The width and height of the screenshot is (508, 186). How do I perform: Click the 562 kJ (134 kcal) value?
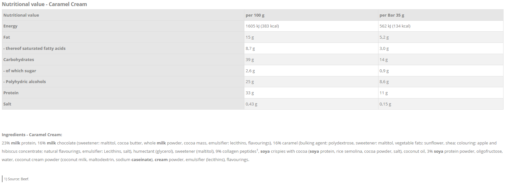(395, 26)
